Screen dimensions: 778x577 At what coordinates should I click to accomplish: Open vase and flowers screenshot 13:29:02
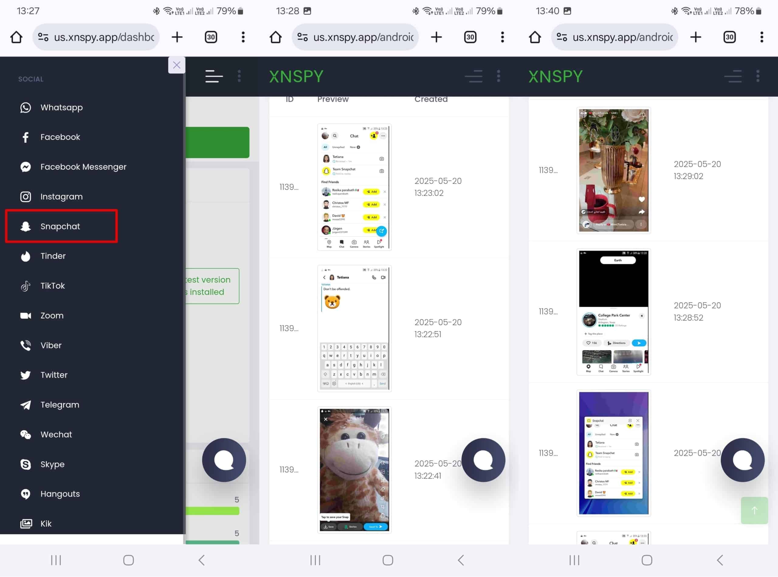(614, 170)
